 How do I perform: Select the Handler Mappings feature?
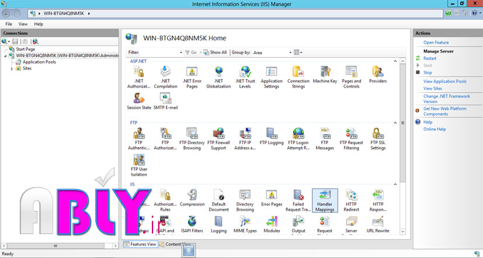[325, 201]
